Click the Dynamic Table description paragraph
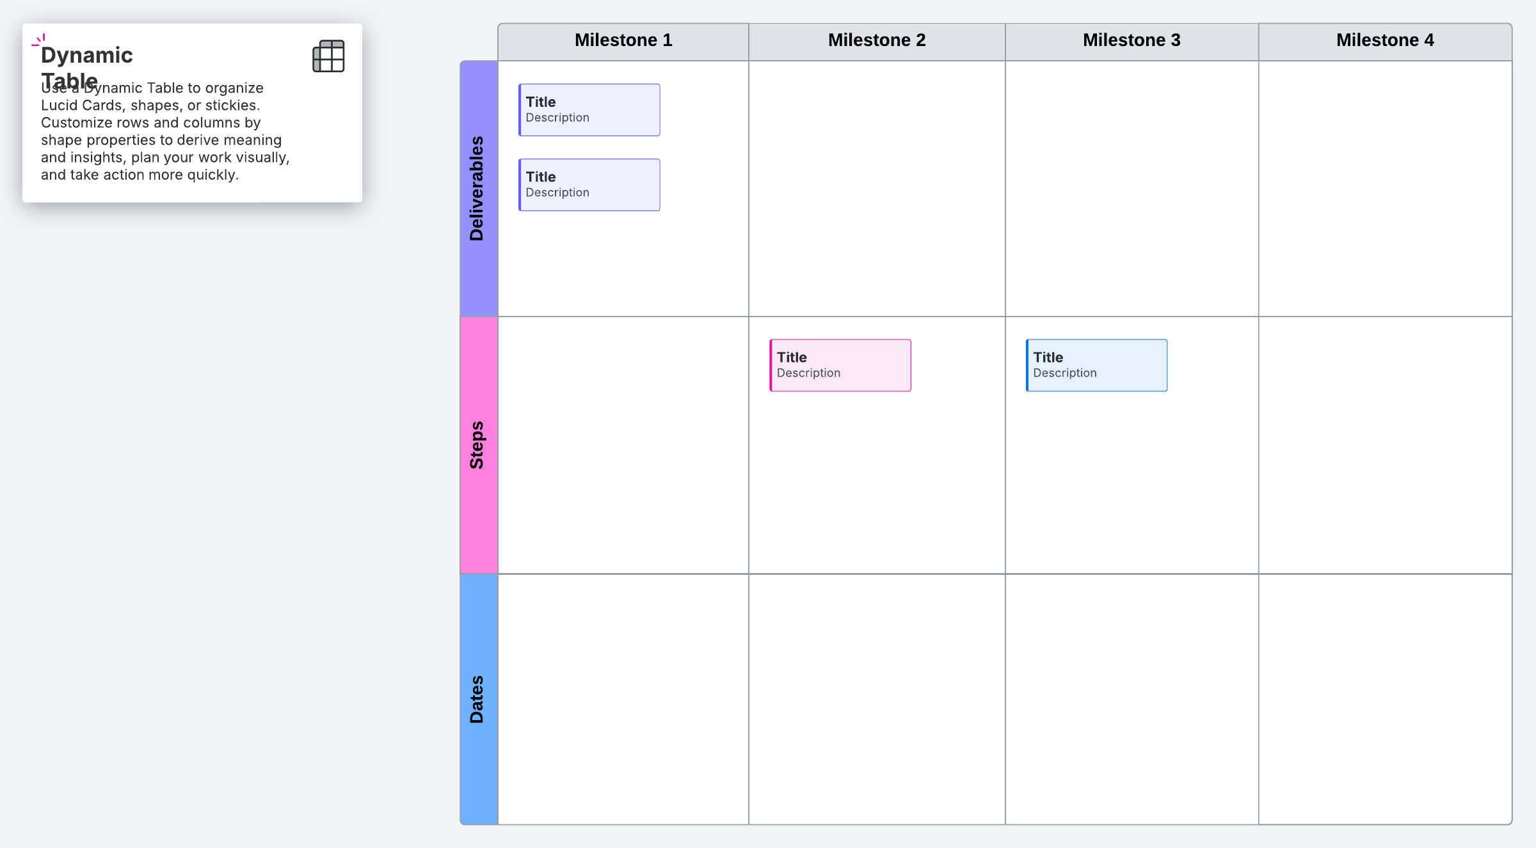 (164, 132)
